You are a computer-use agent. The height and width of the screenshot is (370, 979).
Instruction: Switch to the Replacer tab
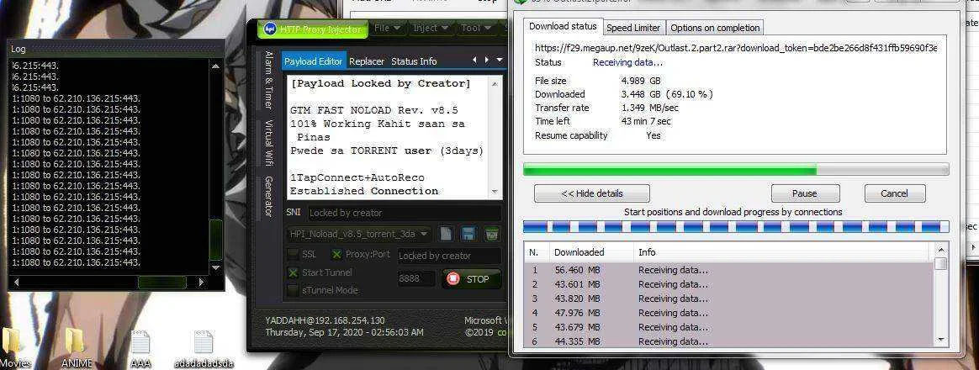click(367, 61)
